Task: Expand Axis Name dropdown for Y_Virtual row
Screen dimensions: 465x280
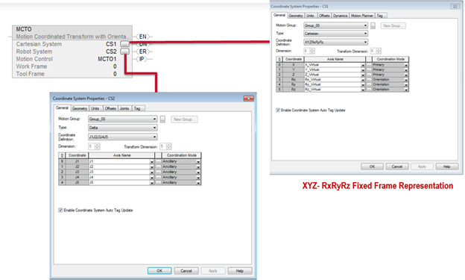Action: [x=363, y=70]
